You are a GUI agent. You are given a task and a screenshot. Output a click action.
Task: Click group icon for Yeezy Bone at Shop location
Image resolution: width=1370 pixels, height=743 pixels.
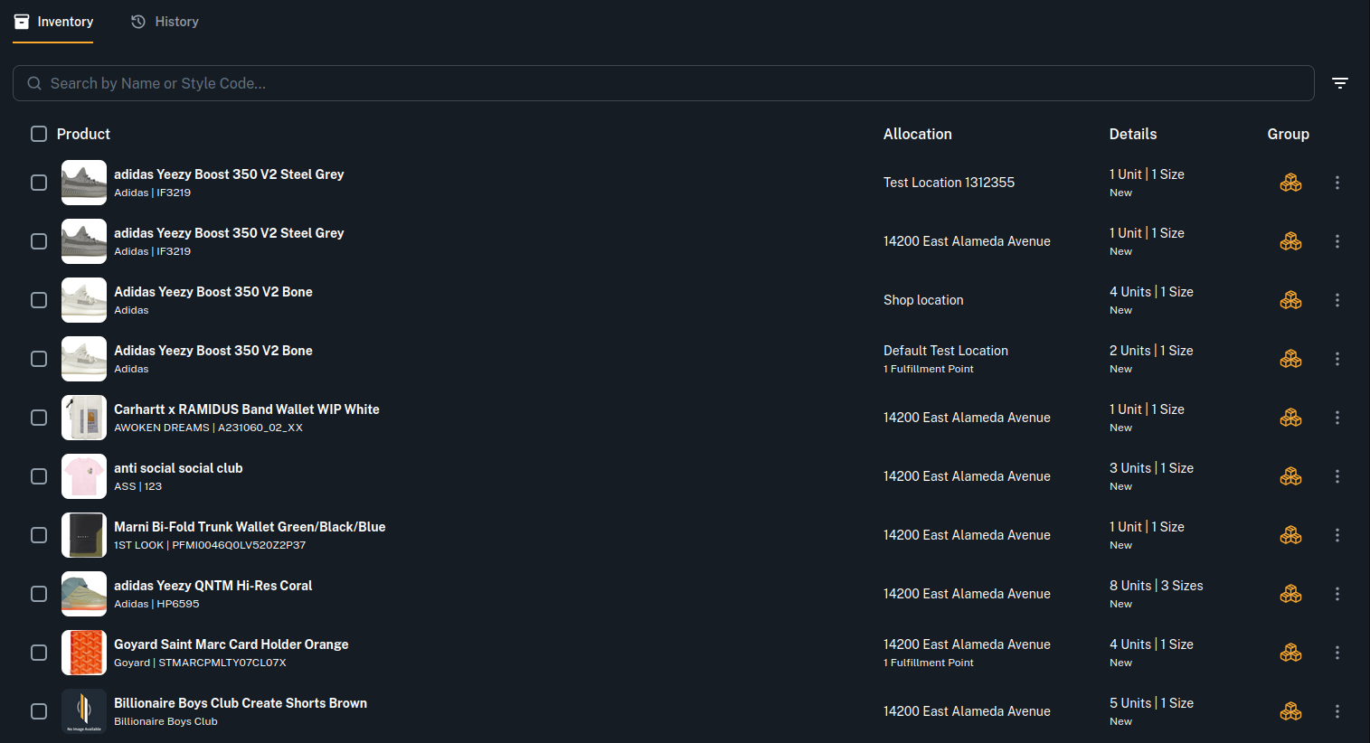[x=1290, y=300]
